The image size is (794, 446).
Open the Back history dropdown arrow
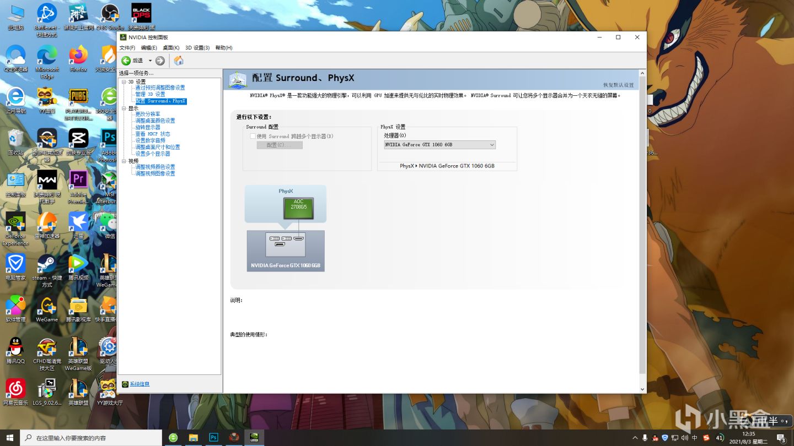coord(150,61)
